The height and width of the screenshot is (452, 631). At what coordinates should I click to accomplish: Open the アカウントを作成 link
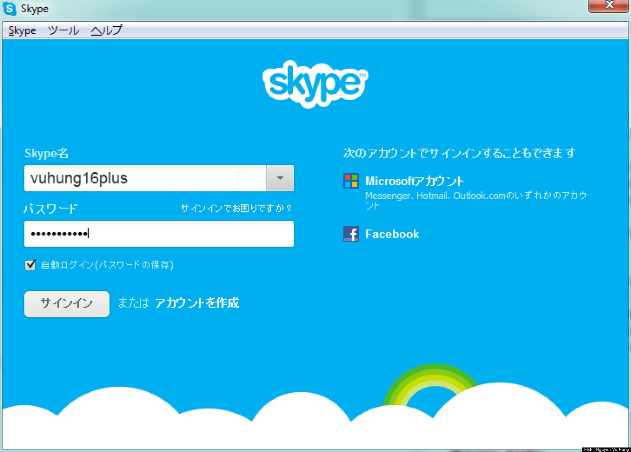(197, 303)
